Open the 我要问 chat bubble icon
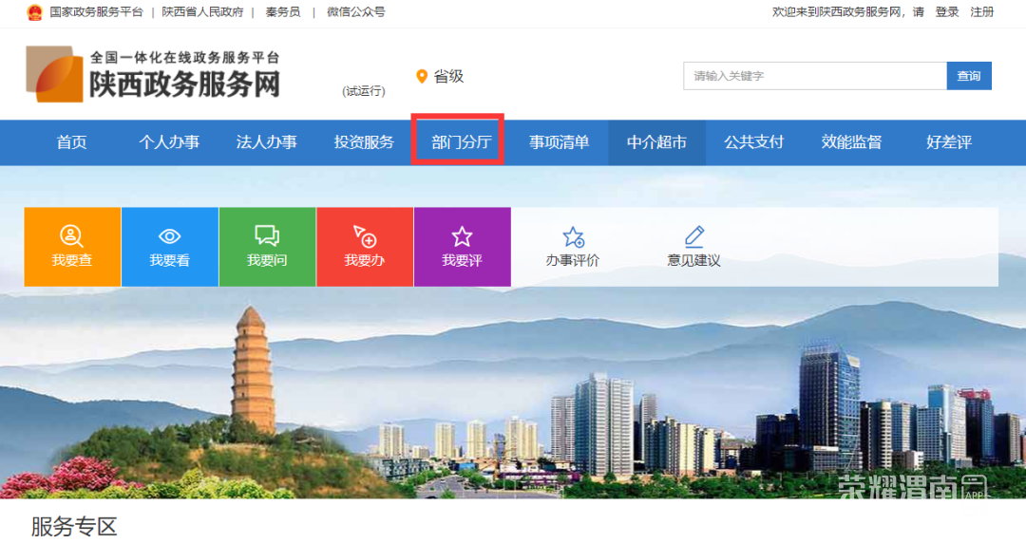The image size is (1026, 543). [267, 235]
